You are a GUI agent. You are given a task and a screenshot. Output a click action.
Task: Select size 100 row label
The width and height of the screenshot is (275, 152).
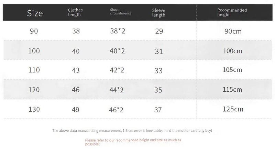tap(34, 51)
